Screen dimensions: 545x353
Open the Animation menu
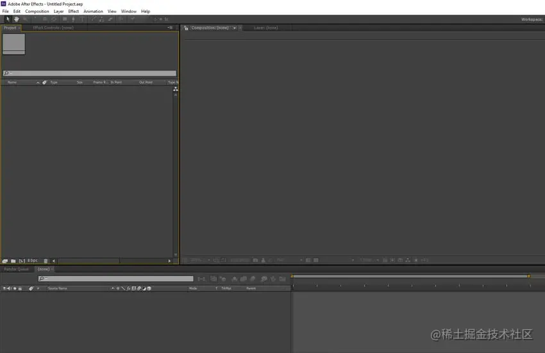pyautogui.click(x=93, y=11)
